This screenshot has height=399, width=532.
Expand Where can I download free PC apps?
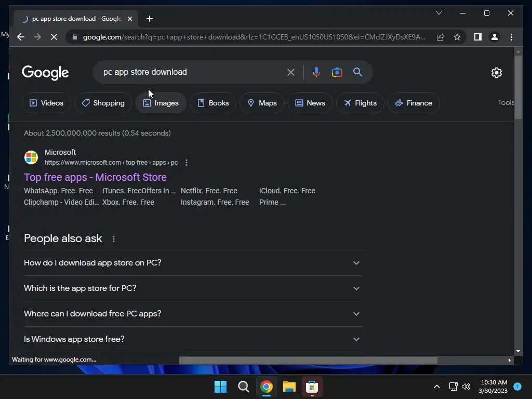(193, 314)
